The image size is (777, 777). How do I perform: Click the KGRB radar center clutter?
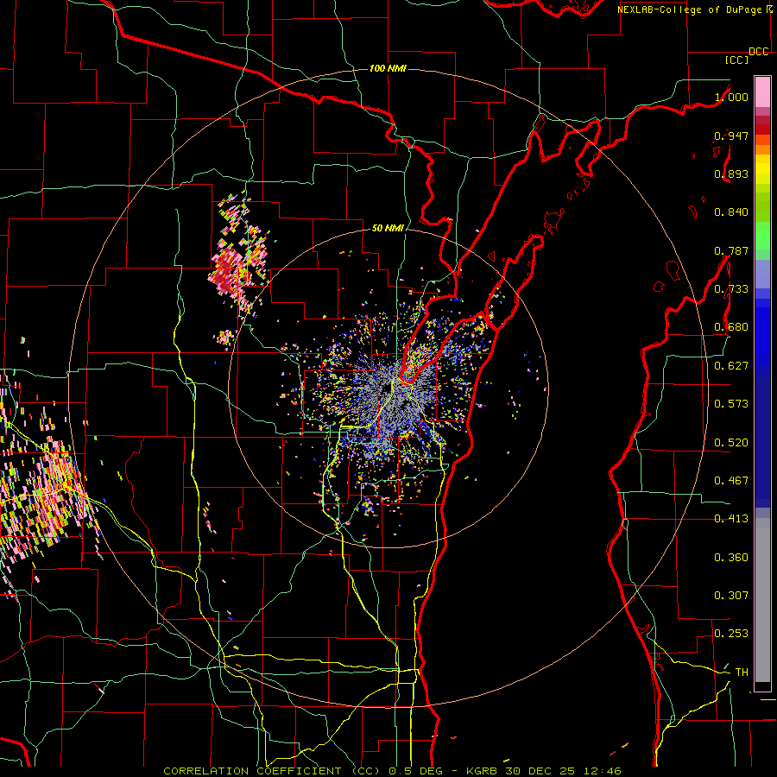(391, 391)
